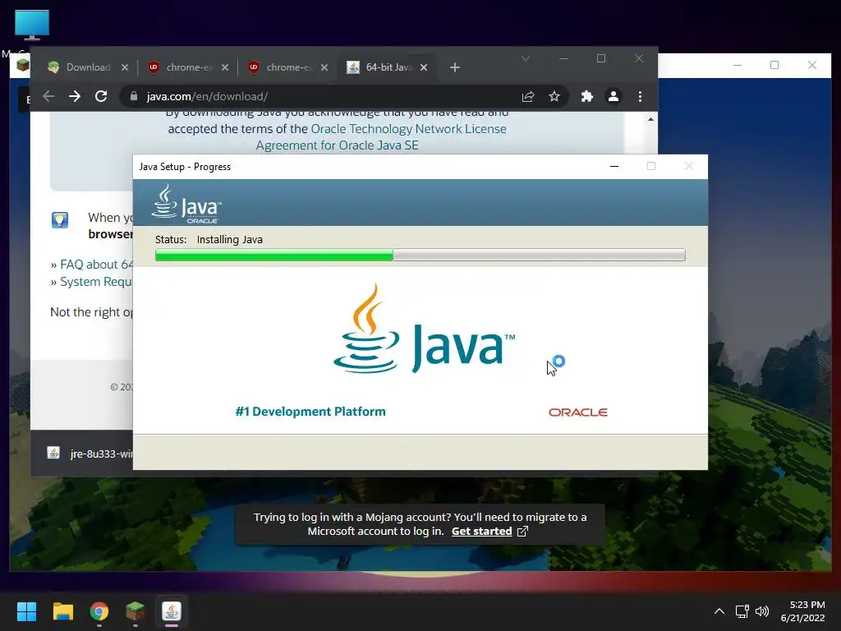Open Agreement for Oracle Java SE link
The height and width of the screenshot is (631, 841).
pos(338,145)
